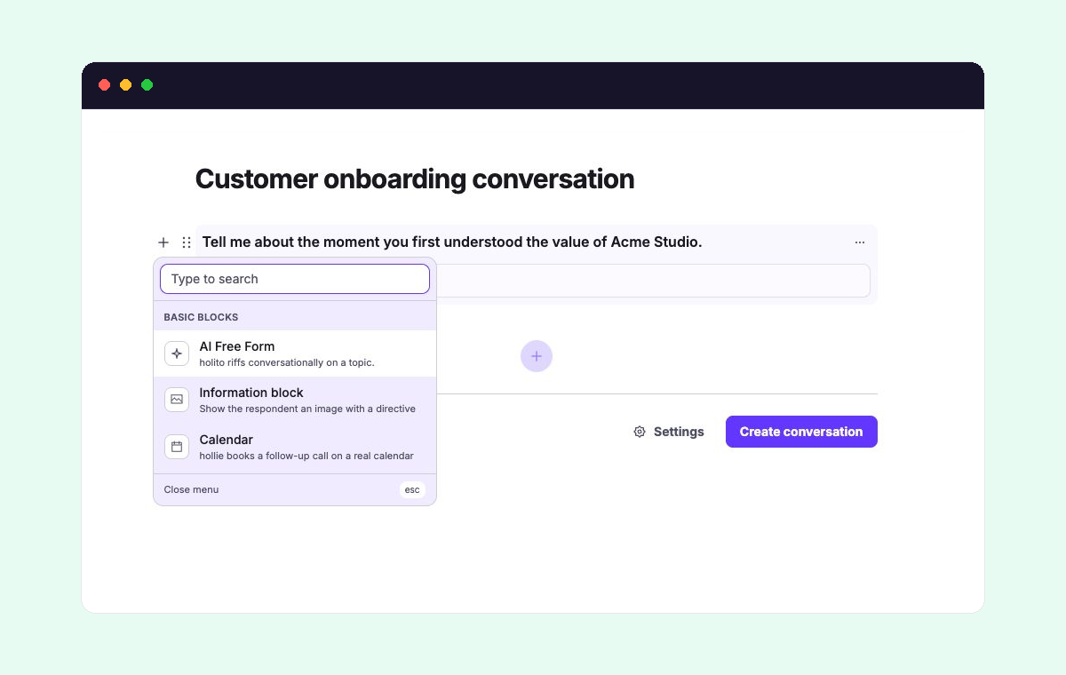Choose Information block from the menu

pos(295,400)
